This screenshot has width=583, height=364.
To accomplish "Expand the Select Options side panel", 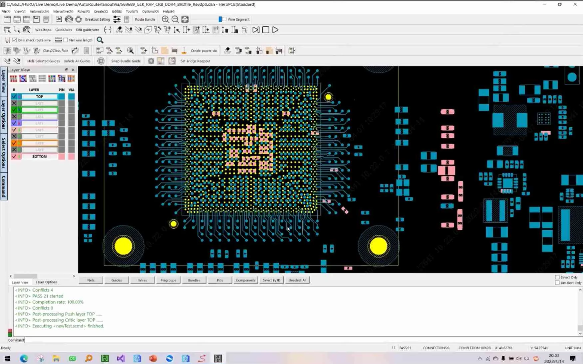I will [x=3, y=153].
